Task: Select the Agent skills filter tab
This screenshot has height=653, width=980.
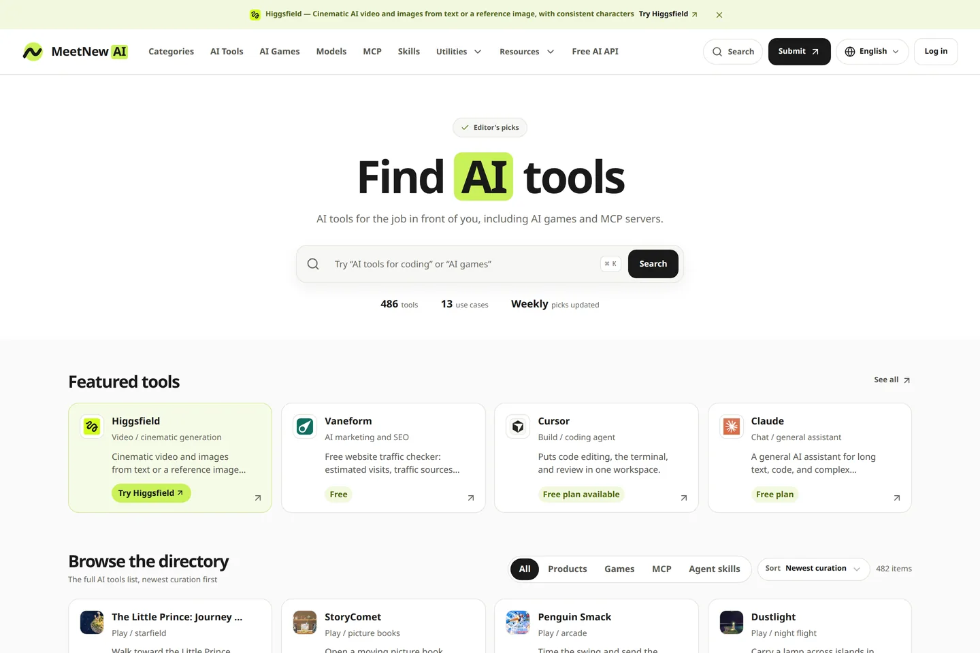Action: (715, 569)
